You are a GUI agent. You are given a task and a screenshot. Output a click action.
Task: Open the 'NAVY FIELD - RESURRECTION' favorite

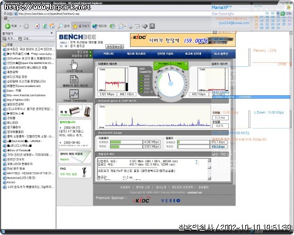pyautogui.click(x=28, y=173)
